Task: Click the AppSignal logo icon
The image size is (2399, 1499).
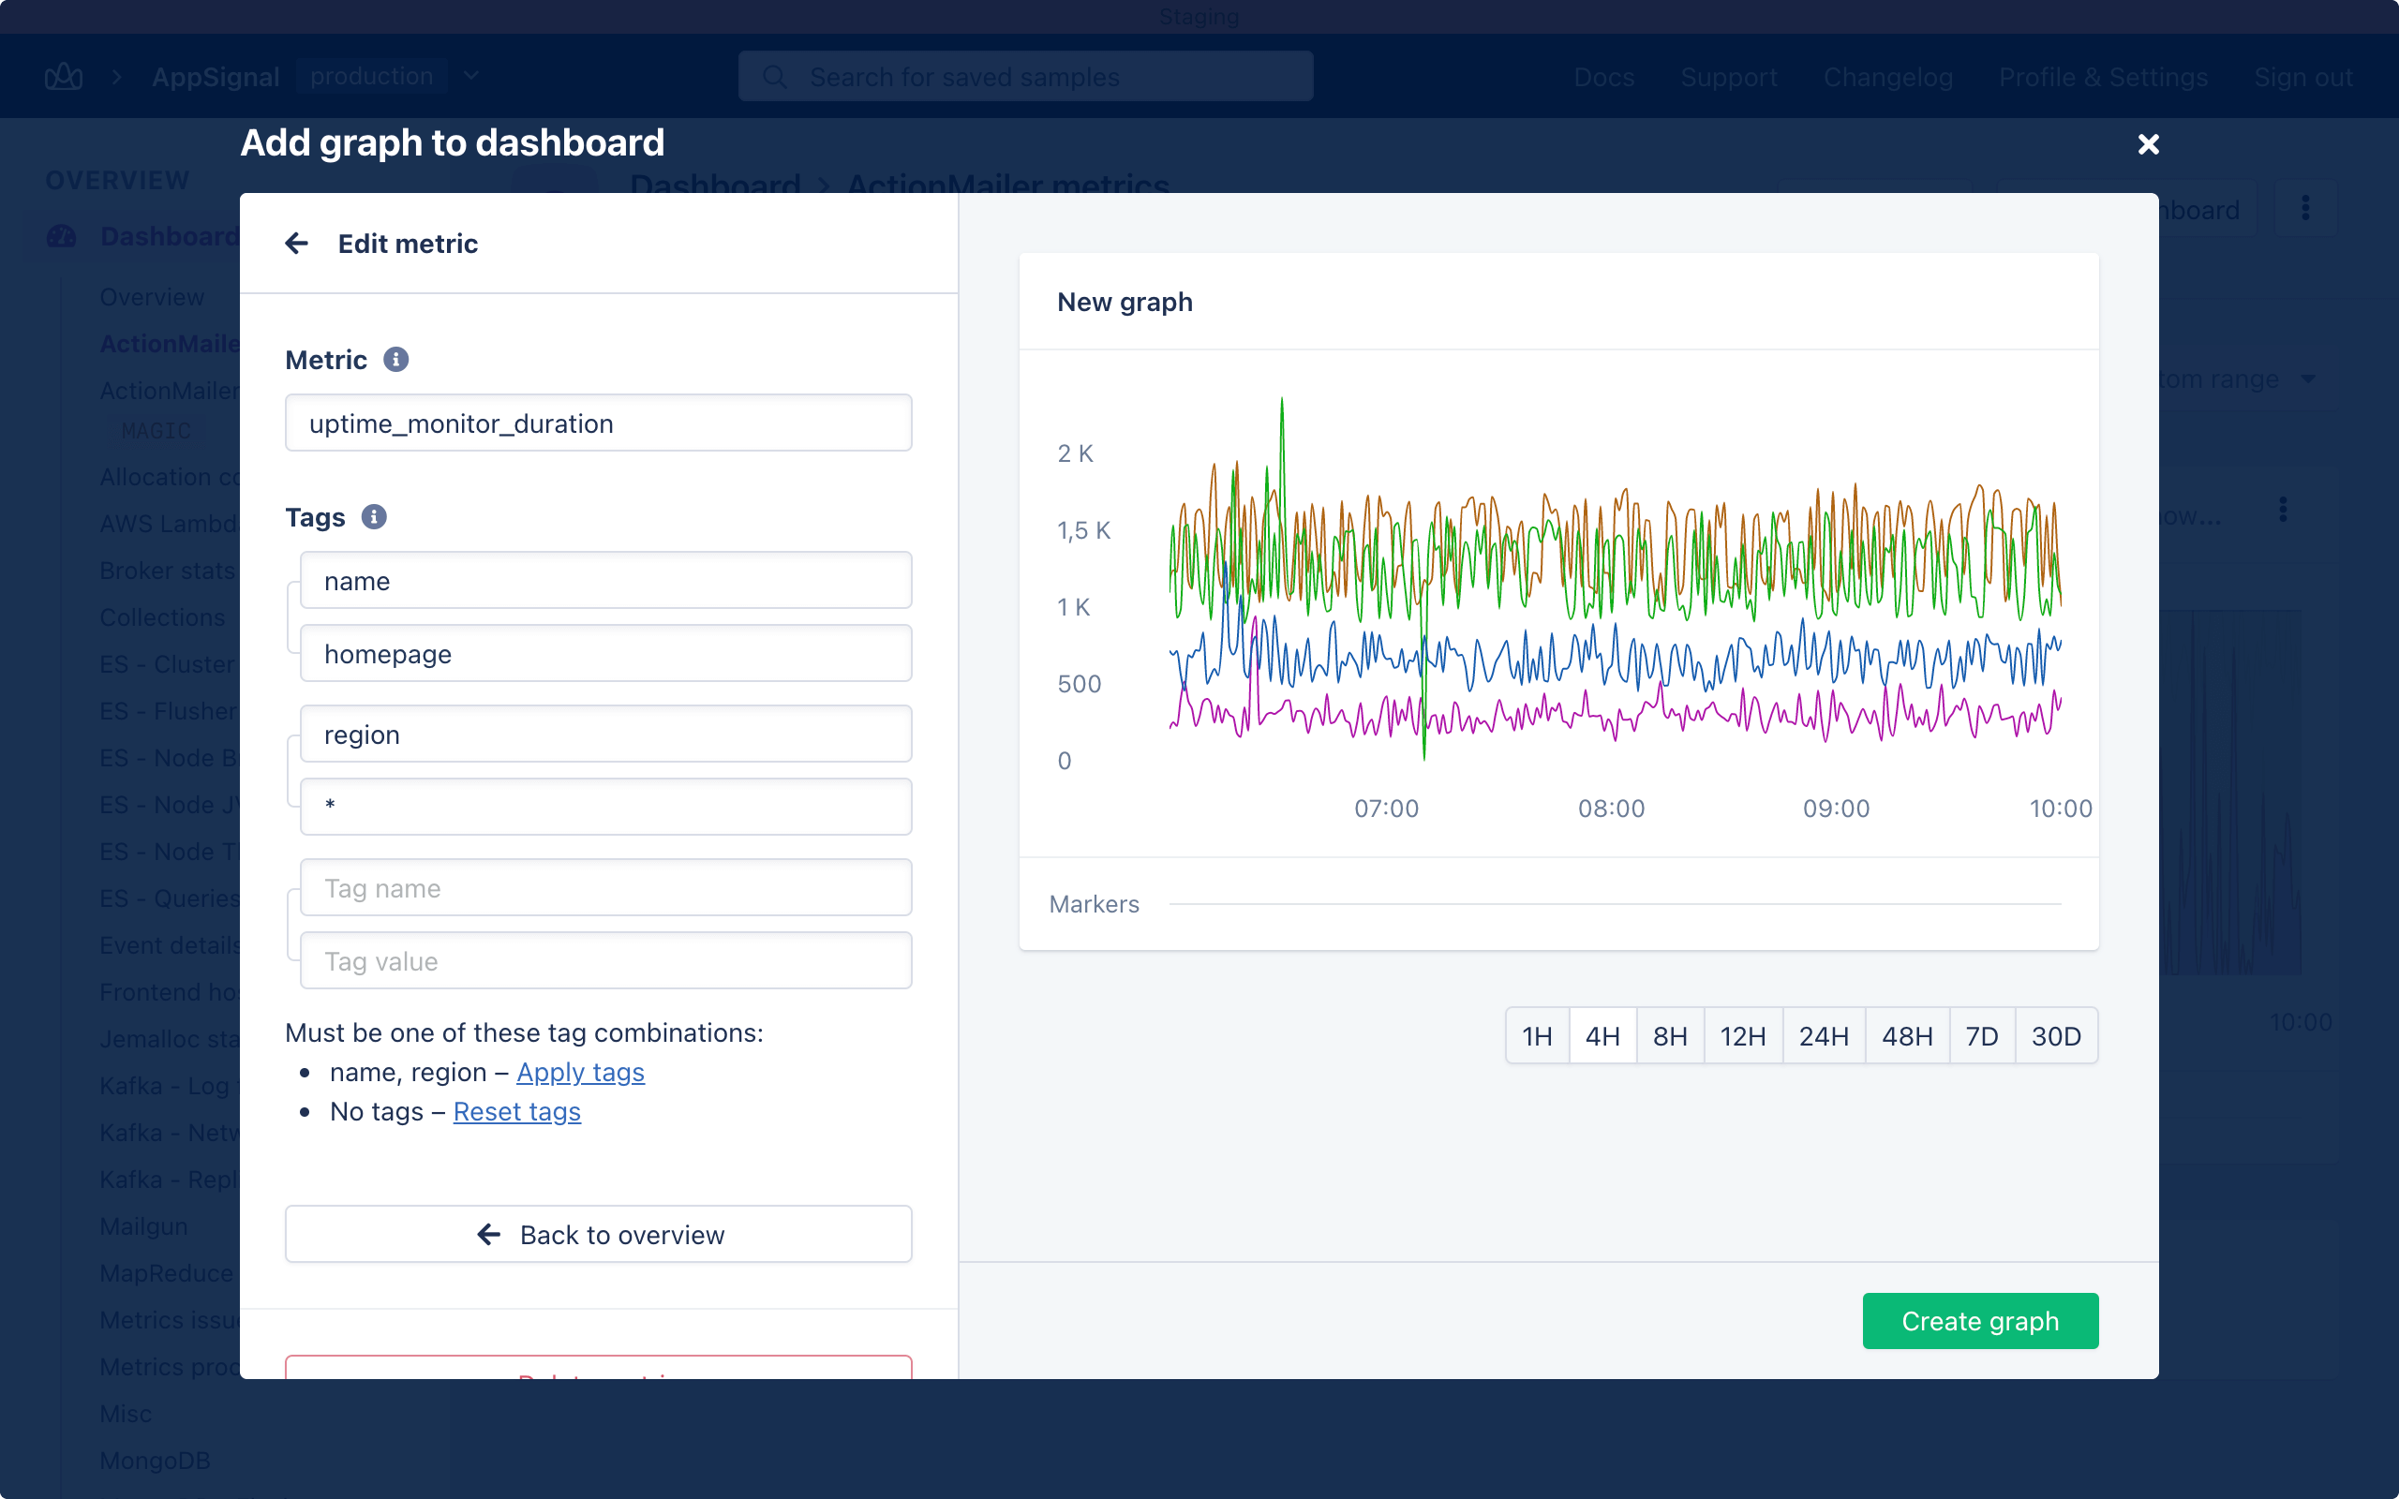Action: pos(64,76)
